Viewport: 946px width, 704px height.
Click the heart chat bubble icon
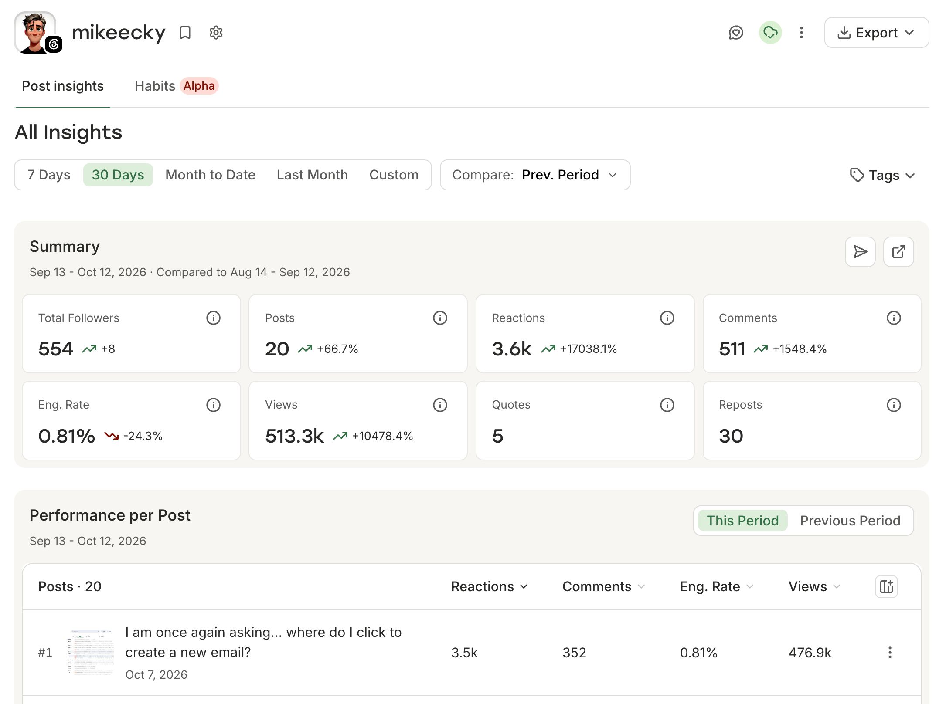pyautogui.click(x=736, y=33)
